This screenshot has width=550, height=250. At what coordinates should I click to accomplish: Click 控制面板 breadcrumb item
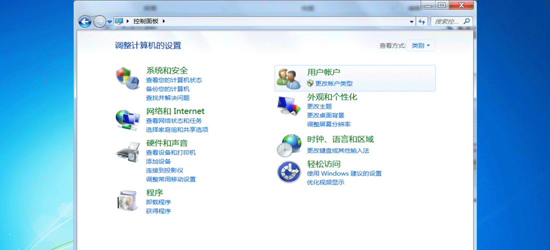tap(146, 21)
